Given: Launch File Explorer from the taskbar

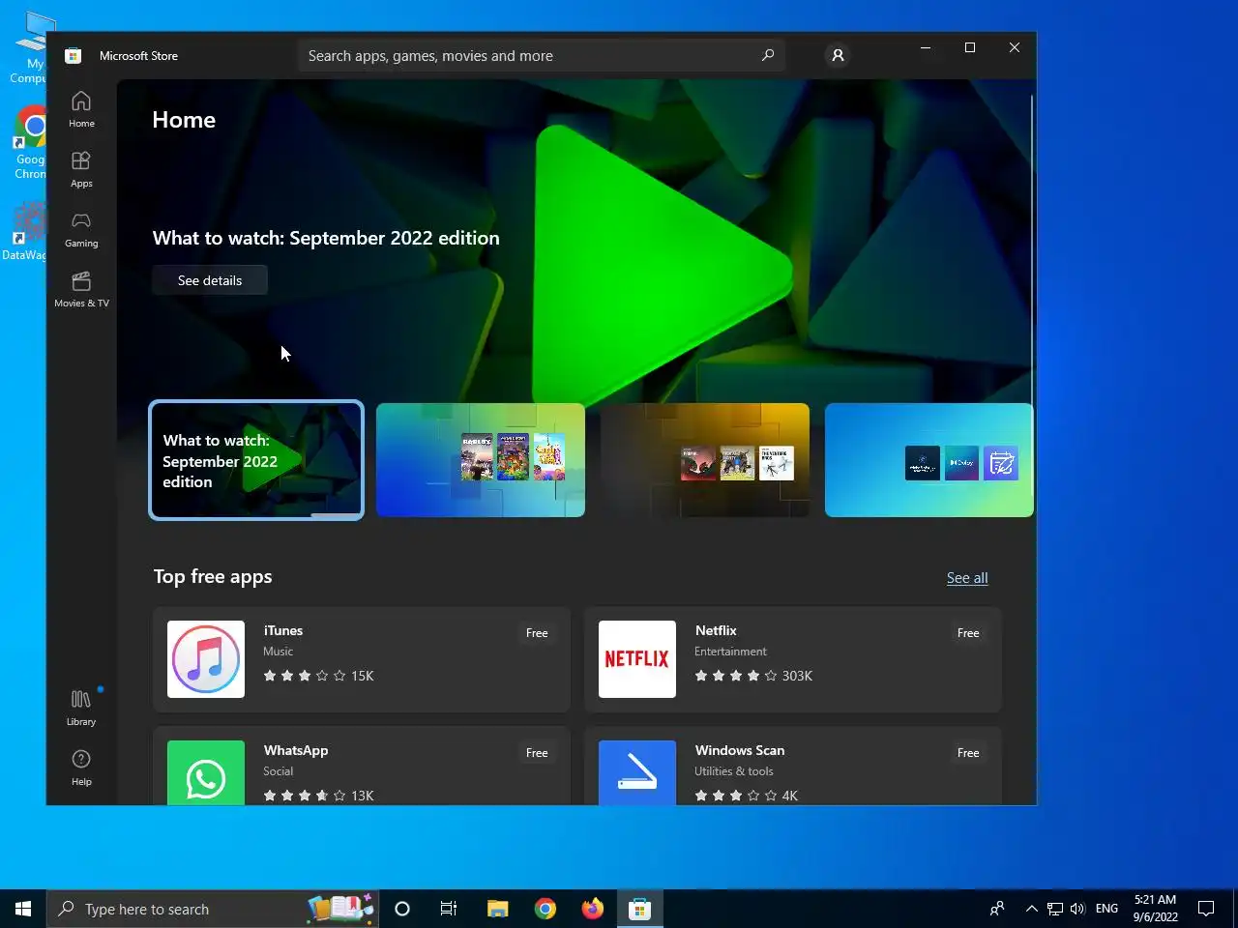Looking at the screenshot, I should coord(497,909).
